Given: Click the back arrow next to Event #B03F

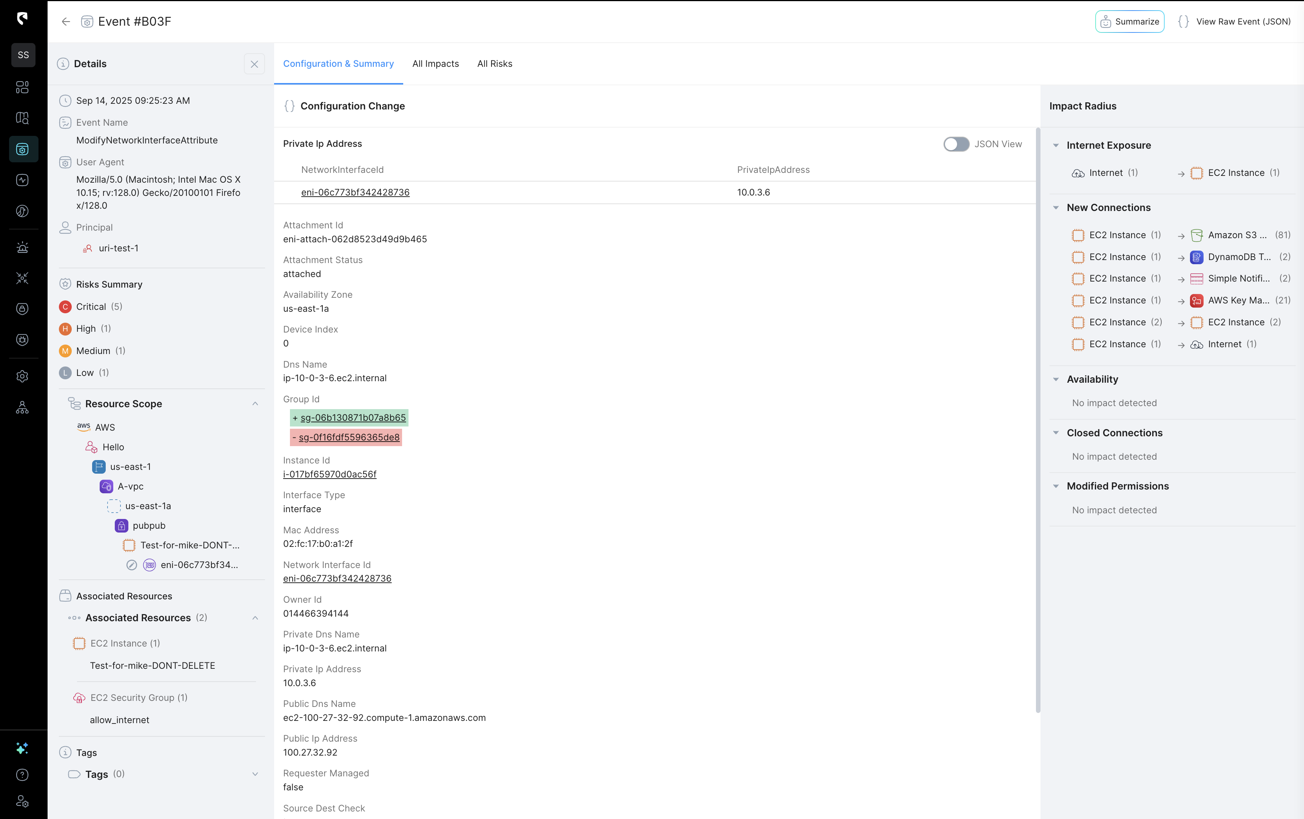Looking at the screenshot, I should tap(66, 22).
